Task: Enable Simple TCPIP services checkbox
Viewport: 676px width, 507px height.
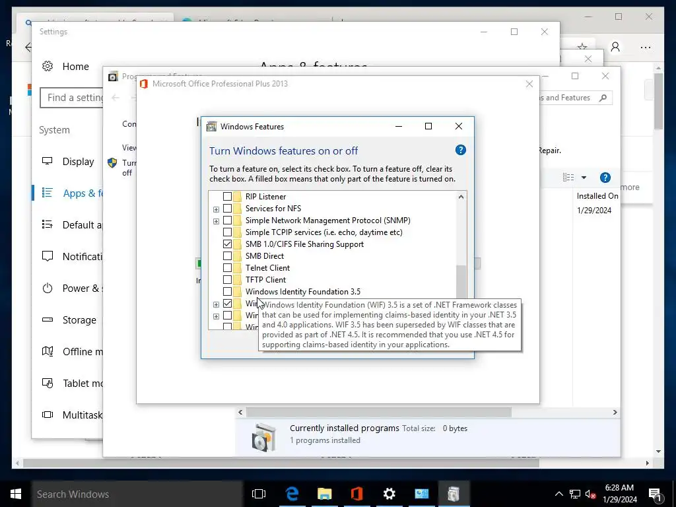Action: (227, 232)
